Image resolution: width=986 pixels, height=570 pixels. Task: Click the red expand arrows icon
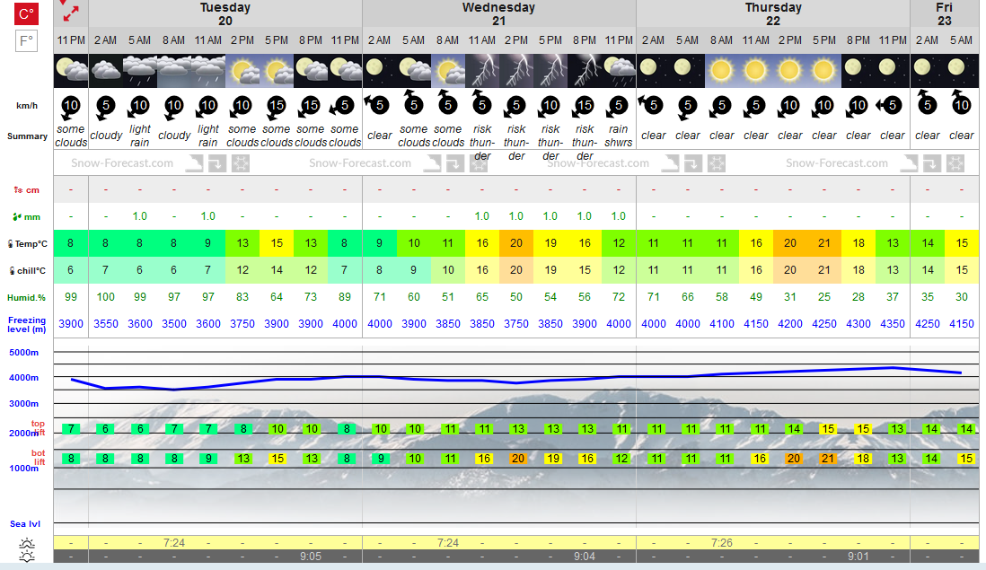pos(69,10)
